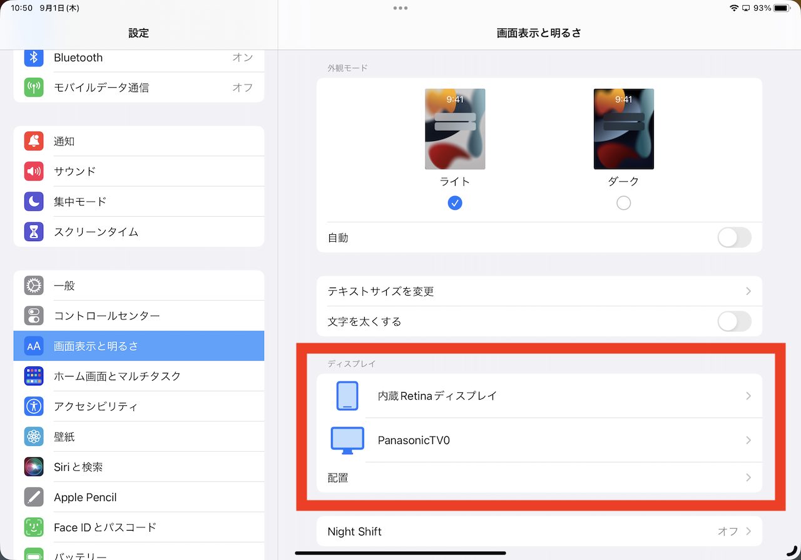This screenshot has height=560, width=801.
Task: Tap the three-dot multitasking indicator
Action: pos(400,8)
